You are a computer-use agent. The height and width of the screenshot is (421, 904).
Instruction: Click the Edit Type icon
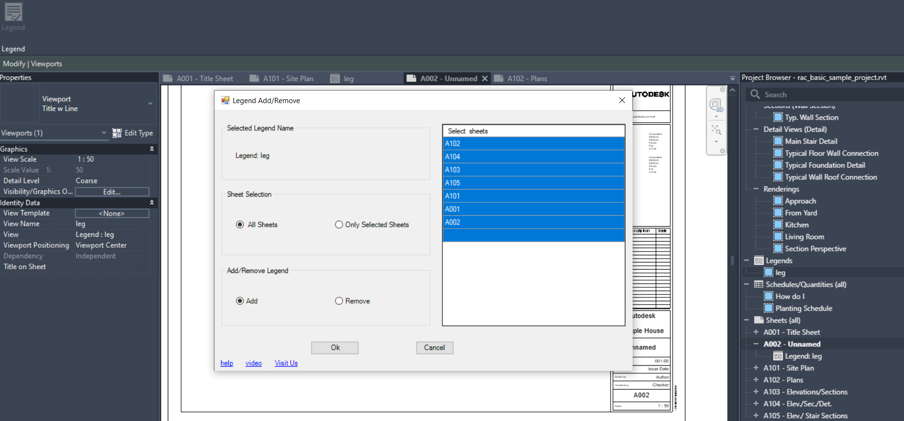pyautogui.click(x=117, y=133)
